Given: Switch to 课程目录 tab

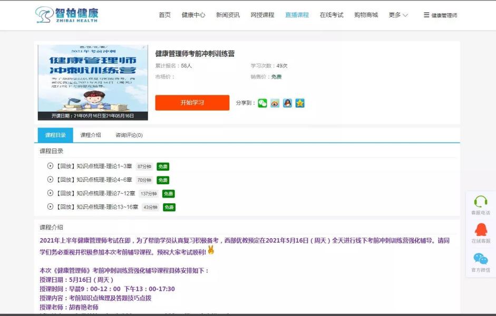Looking at the screenshot, I should (x=55, y=135).
